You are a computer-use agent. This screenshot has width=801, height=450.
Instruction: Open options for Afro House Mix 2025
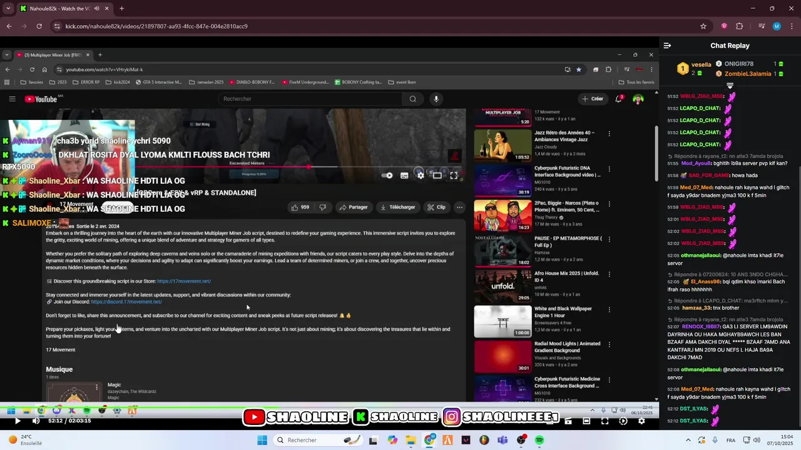click(x=609, y=274)
